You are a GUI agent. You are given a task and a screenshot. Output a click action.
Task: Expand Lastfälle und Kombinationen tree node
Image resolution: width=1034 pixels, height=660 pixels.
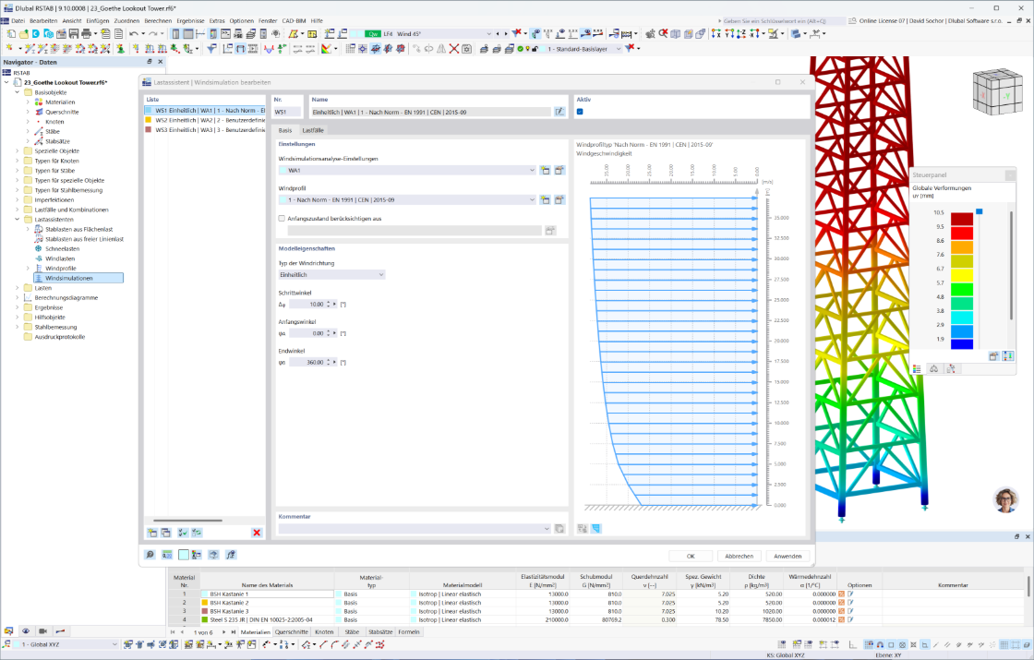tap(18, 210)
